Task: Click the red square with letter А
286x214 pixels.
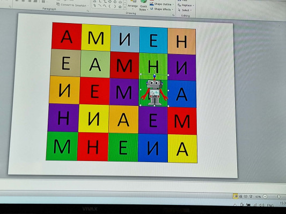Action: pyautogui.click(x=67, y=36)
